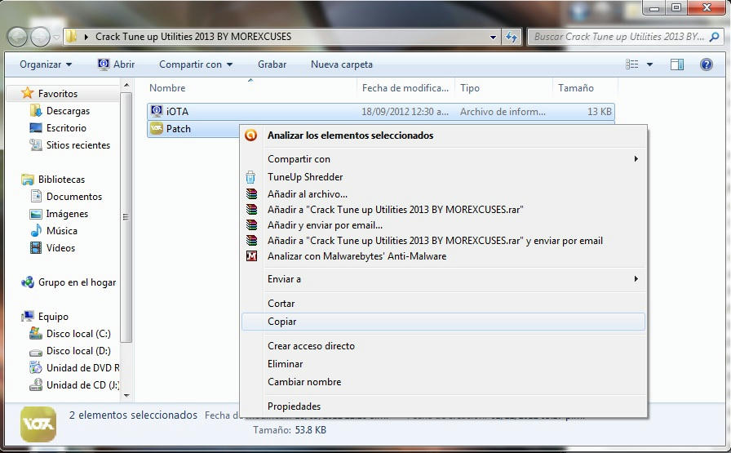Select Copiar from the context menu
This screenshot has width=731, height=453.
(443, 322)
